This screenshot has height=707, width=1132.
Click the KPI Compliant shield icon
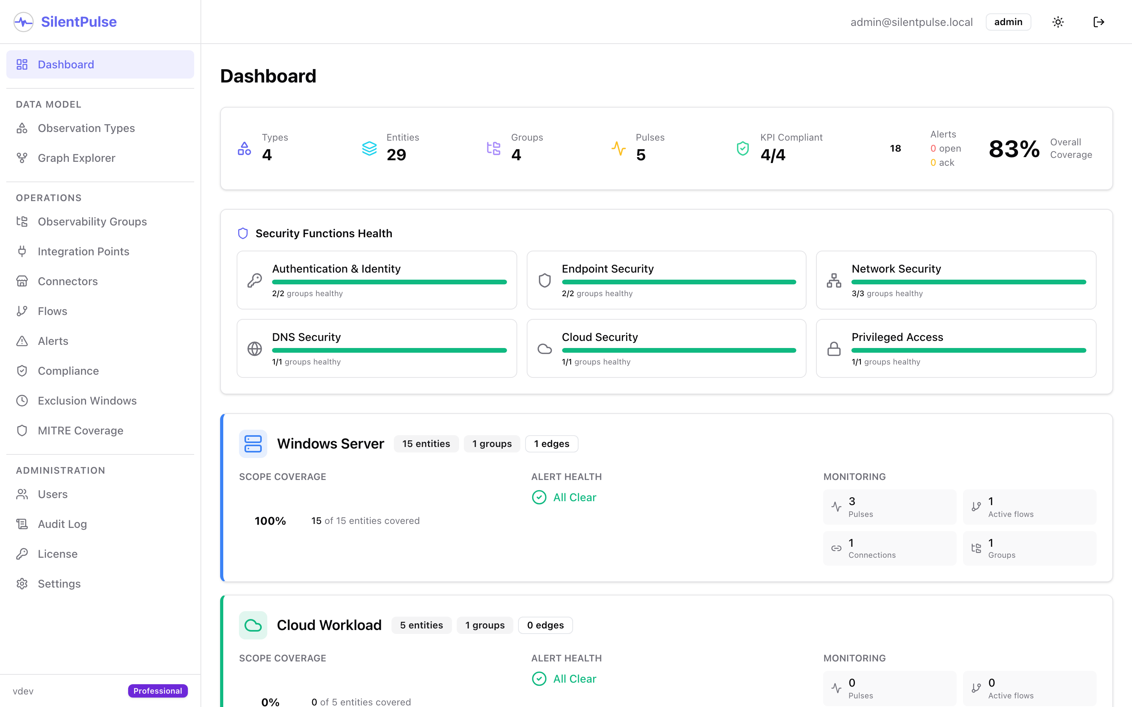click(x=743, y=149)
